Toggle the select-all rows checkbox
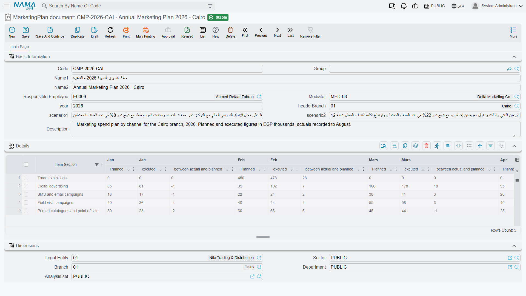 click(x=26, y=164)
